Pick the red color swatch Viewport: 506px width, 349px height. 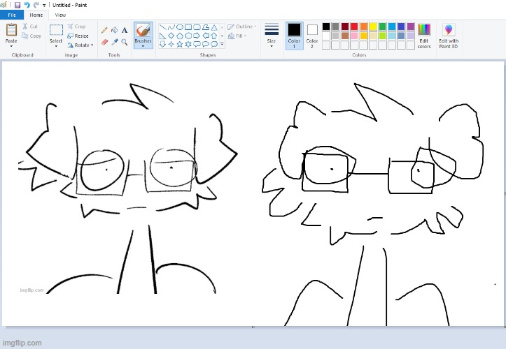click(x=354, y=27)
